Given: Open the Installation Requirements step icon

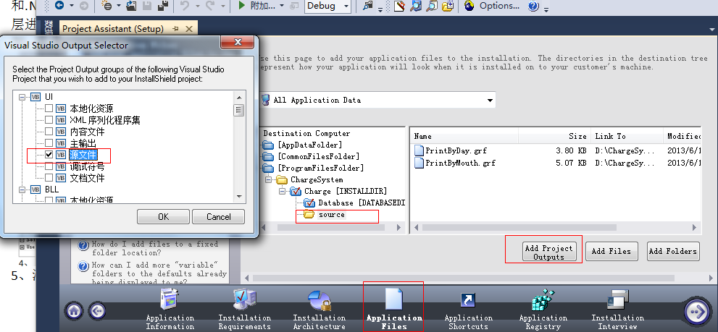Looking at the screenshot, I should (x=244, y=300).
